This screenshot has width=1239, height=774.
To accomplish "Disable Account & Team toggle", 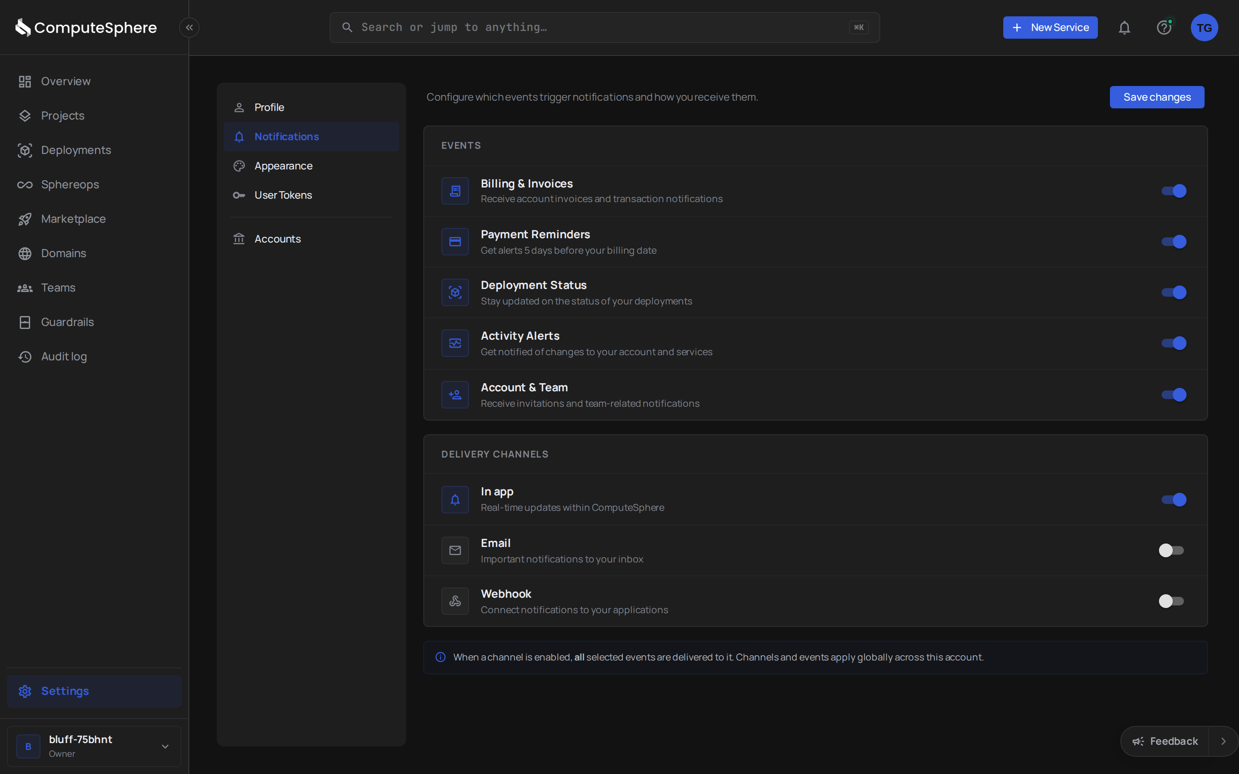I will pos(1174,395).
